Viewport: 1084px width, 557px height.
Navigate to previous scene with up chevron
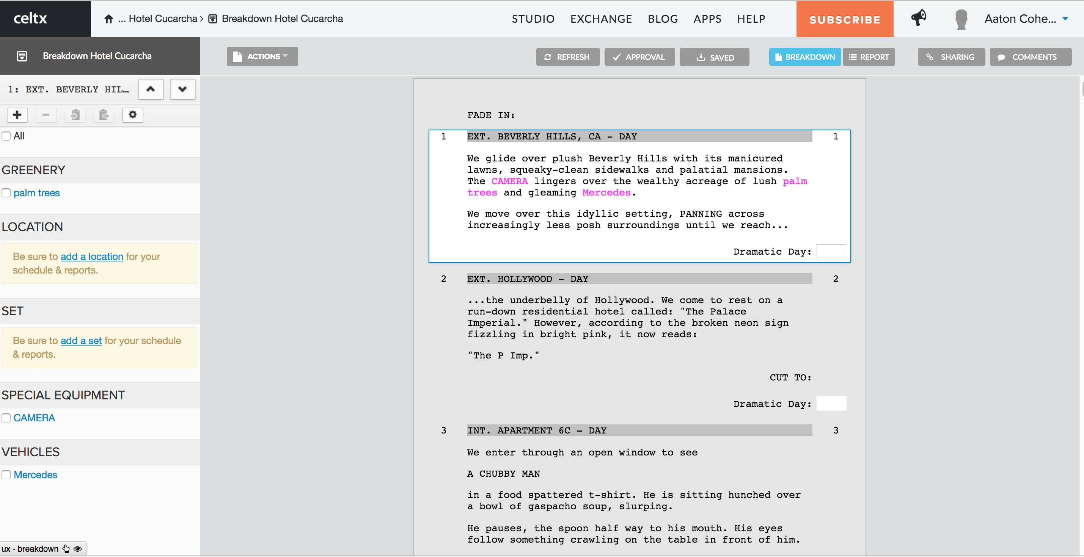click(151, 89)
